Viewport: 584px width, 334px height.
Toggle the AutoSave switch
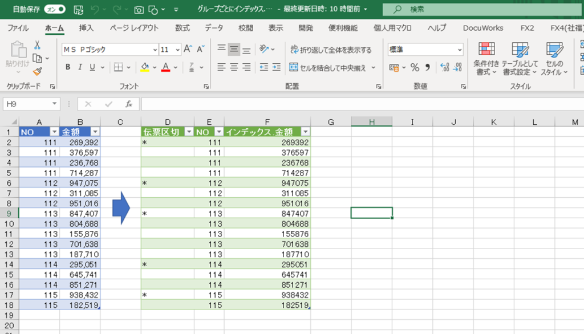pyautogui.click(x=55, y=9)
